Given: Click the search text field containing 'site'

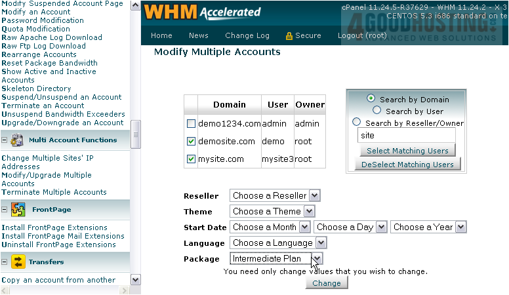Looking at the screenshot, I should pos(406,136).
